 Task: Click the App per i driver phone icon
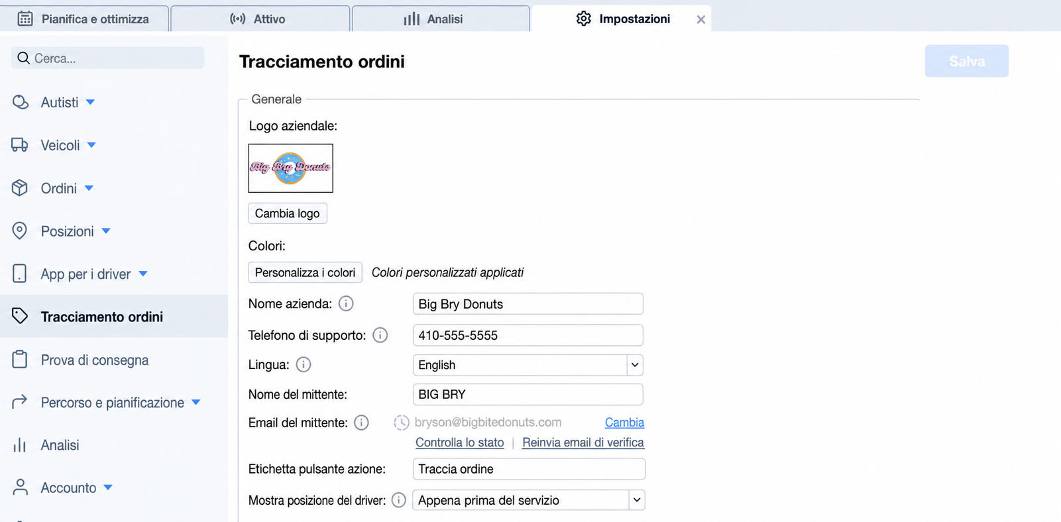[20, 274]
